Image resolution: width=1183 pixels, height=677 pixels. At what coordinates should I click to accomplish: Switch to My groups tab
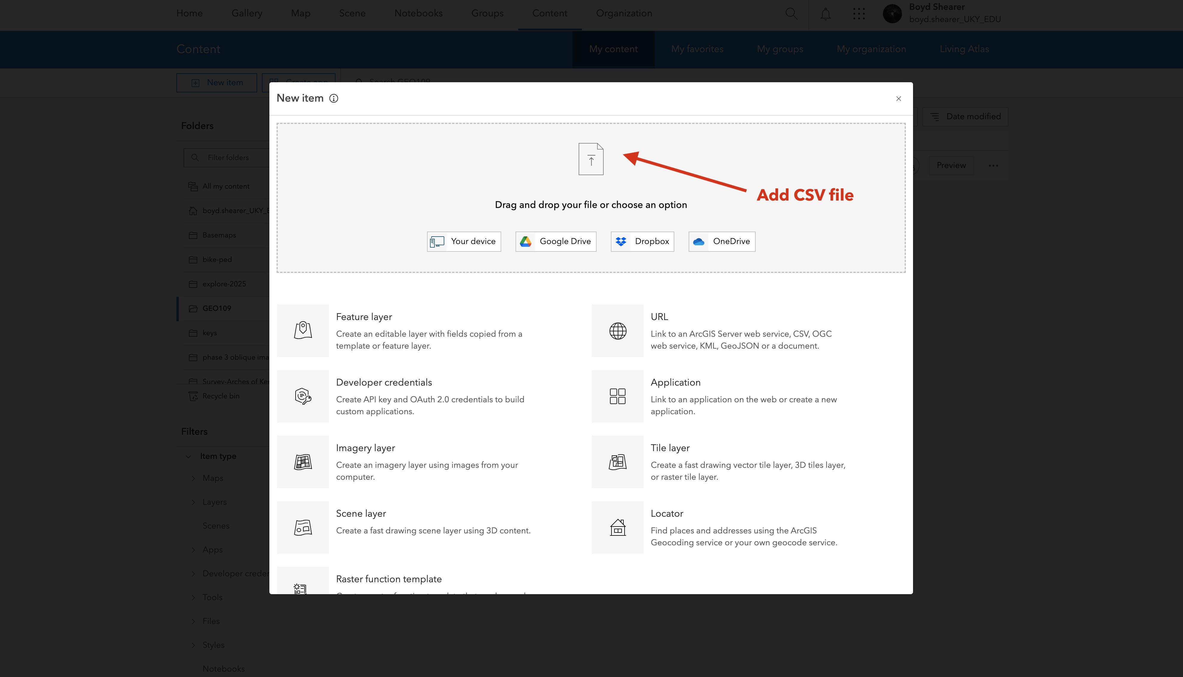point(780,49)
